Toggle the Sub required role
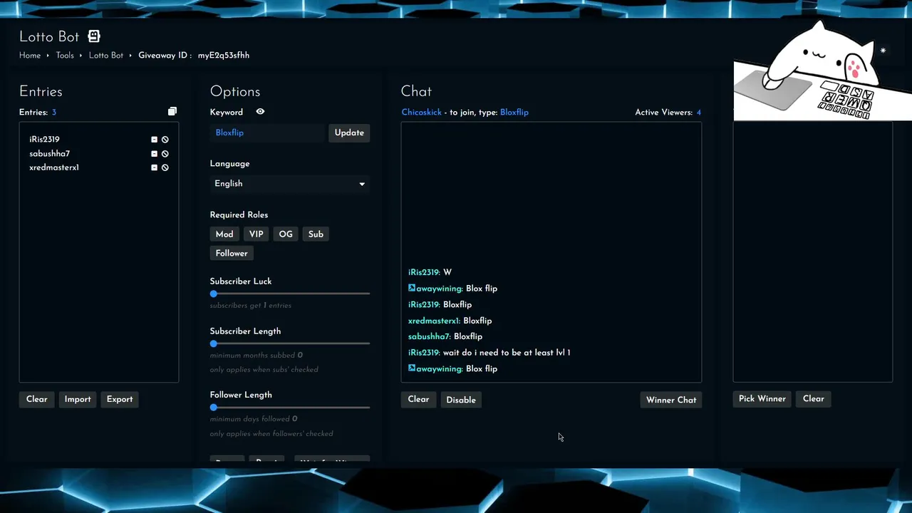912x513 pixels. 316,234
